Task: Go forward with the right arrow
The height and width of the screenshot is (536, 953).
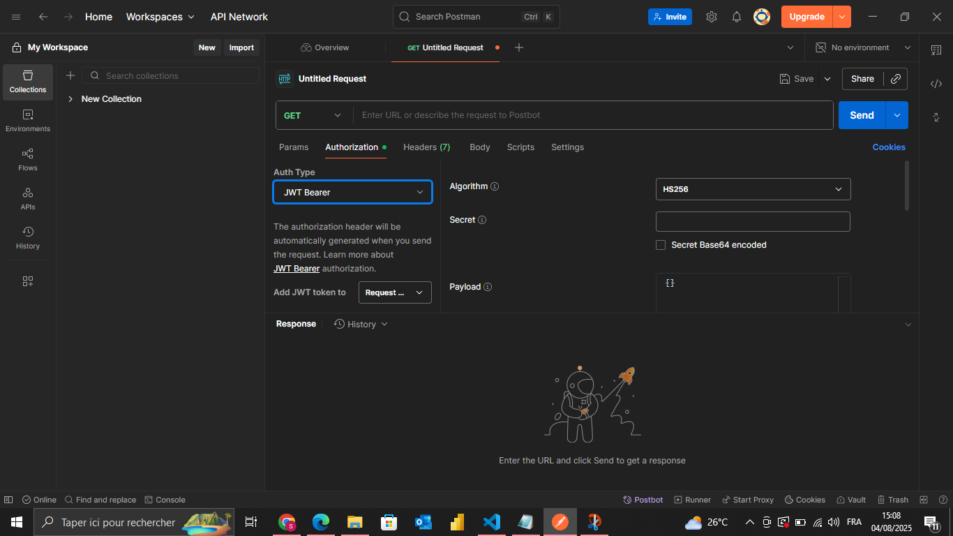Action: (68, 17)
